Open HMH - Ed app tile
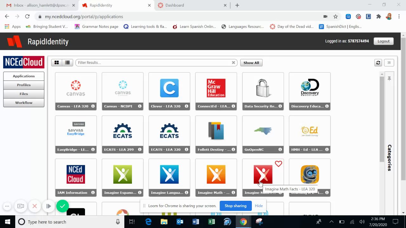 pyautogui.click(x=310, y=134)
